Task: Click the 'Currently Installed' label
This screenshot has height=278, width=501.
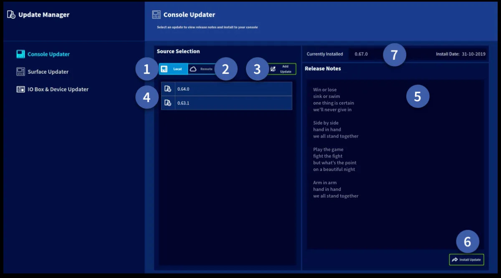Action: click(325, 54)
